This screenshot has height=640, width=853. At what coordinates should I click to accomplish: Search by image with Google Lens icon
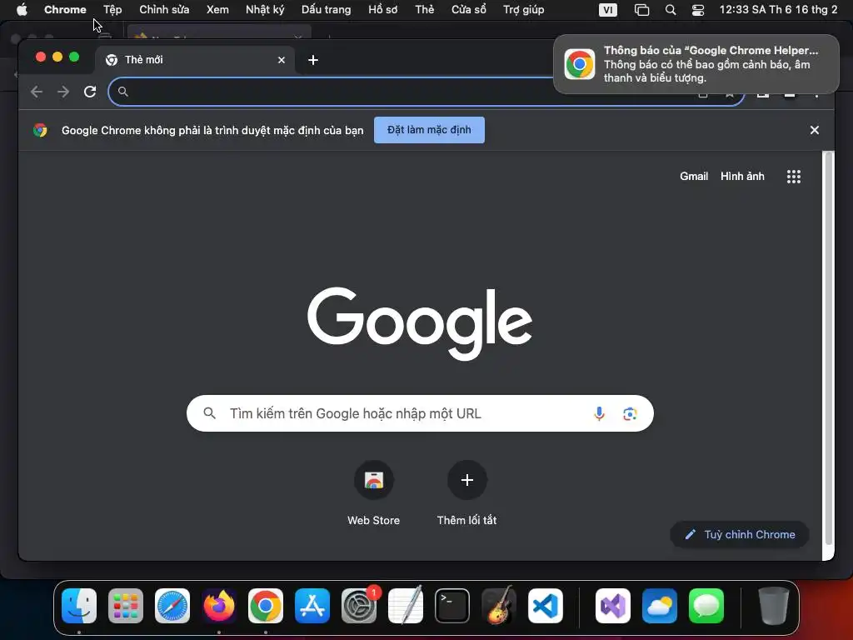coord(630,413)
